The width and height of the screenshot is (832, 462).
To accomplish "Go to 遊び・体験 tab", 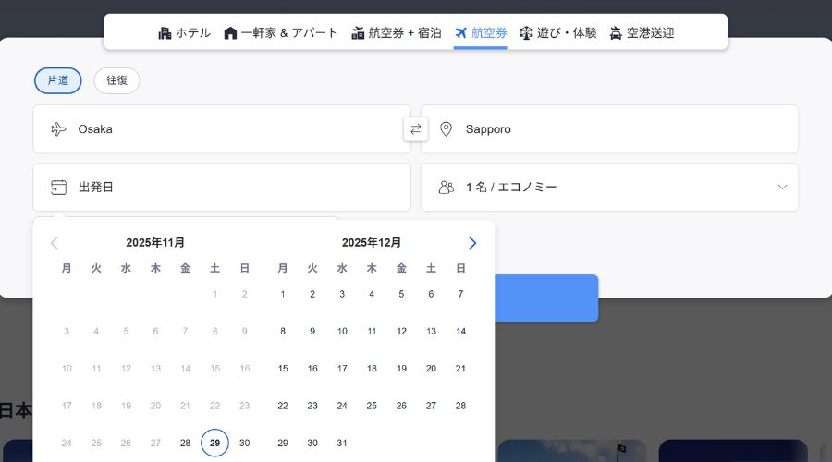I will 558,33.
